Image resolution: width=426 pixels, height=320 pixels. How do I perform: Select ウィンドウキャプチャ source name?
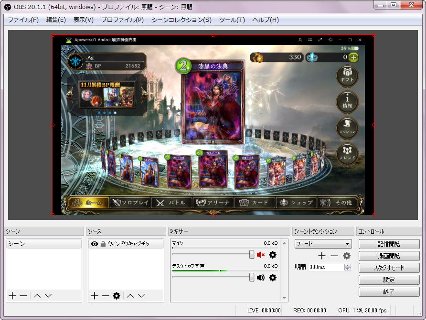pyautogui.click(x=128, y=244)
